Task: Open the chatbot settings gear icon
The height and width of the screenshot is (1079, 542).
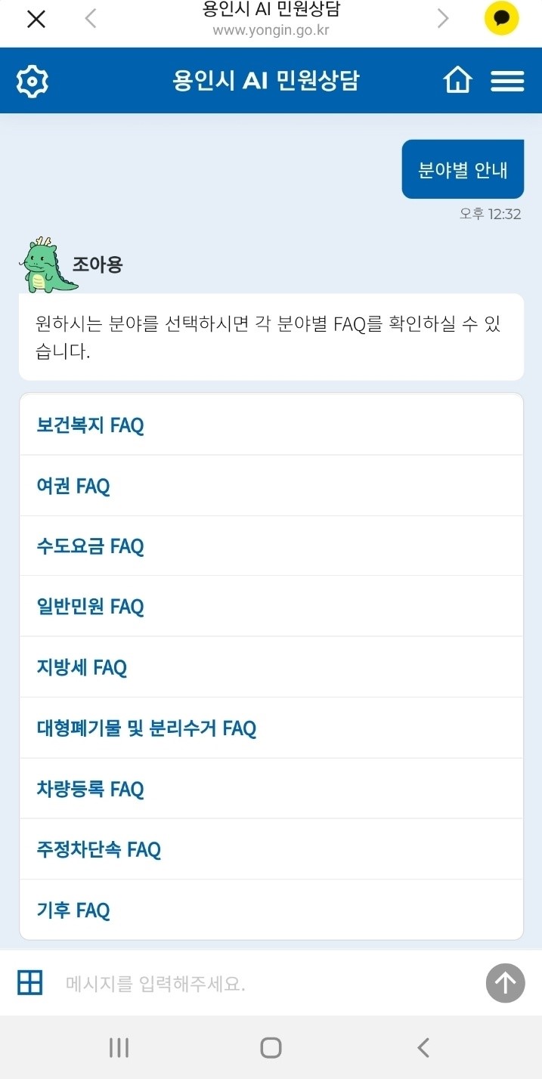Action: pyautogui.click(x=33, y=81)
